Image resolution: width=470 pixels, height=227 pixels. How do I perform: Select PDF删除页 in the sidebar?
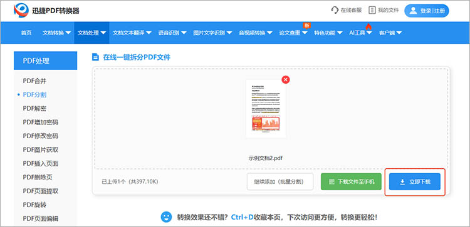coord(38,178)
